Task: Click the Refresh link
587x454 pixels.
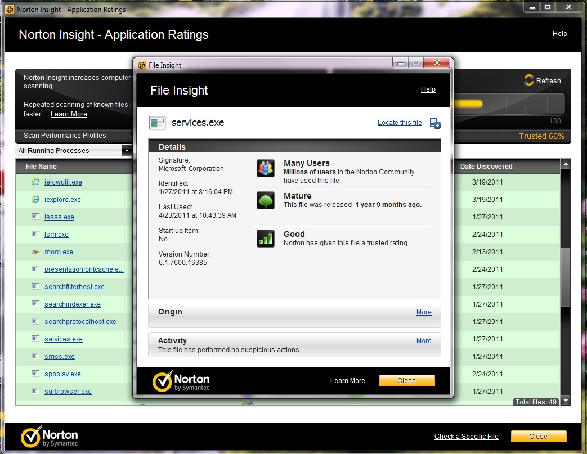Action: tap(548, 81)
